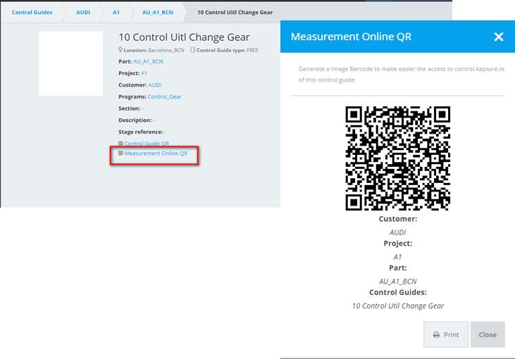Print the QR code

[x=446, y=335]
